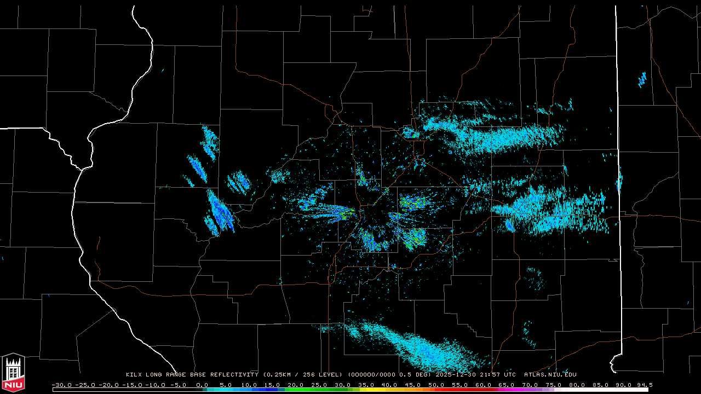Click the 50.0 scale label
The image size is (701, 394).
coord(436,385)
